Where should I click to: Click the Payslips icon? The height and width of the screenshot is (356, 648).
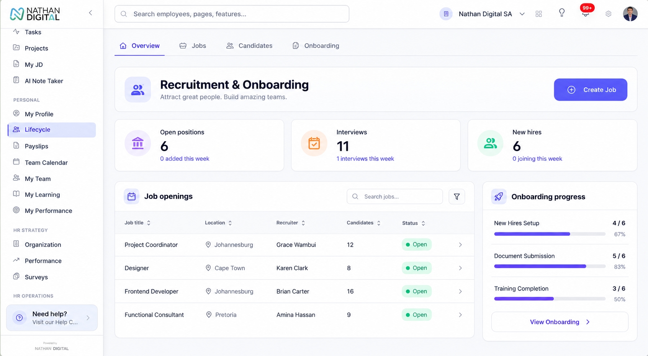click(x=16, y=145)
